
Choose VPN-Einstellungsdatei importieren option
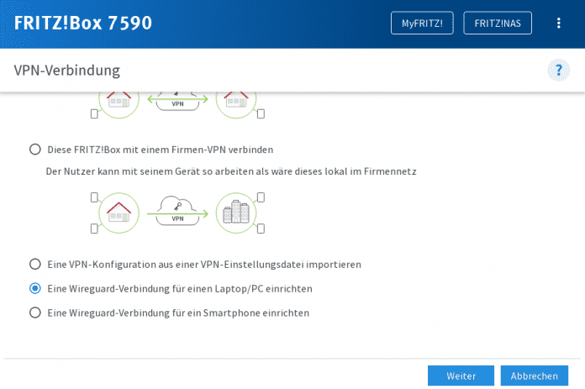pos(35,264)
